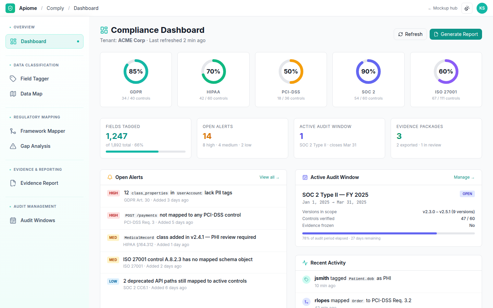Click the pulse icon beside Recent Activity
Viewport: 493px width, 308px height.
tap(305, 263)
